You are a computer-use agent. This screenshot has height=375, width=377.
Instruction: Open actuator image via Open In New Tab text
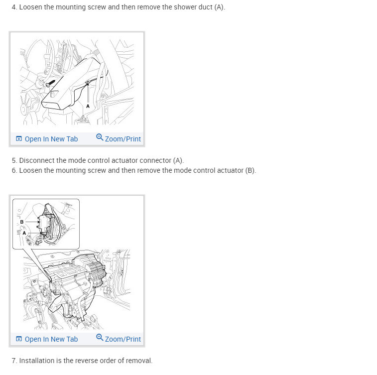[x=51, y=339]
